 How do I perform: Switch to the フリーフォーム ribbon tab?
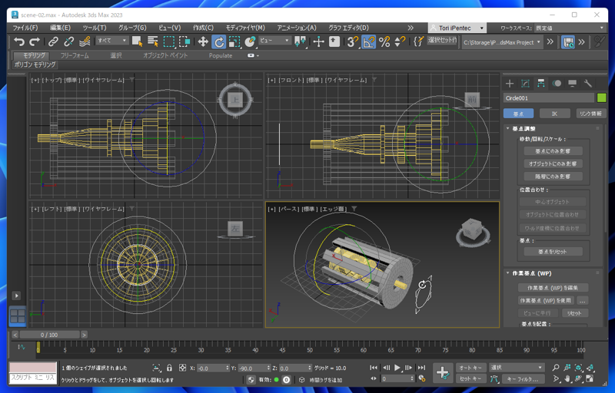point(75,55)
